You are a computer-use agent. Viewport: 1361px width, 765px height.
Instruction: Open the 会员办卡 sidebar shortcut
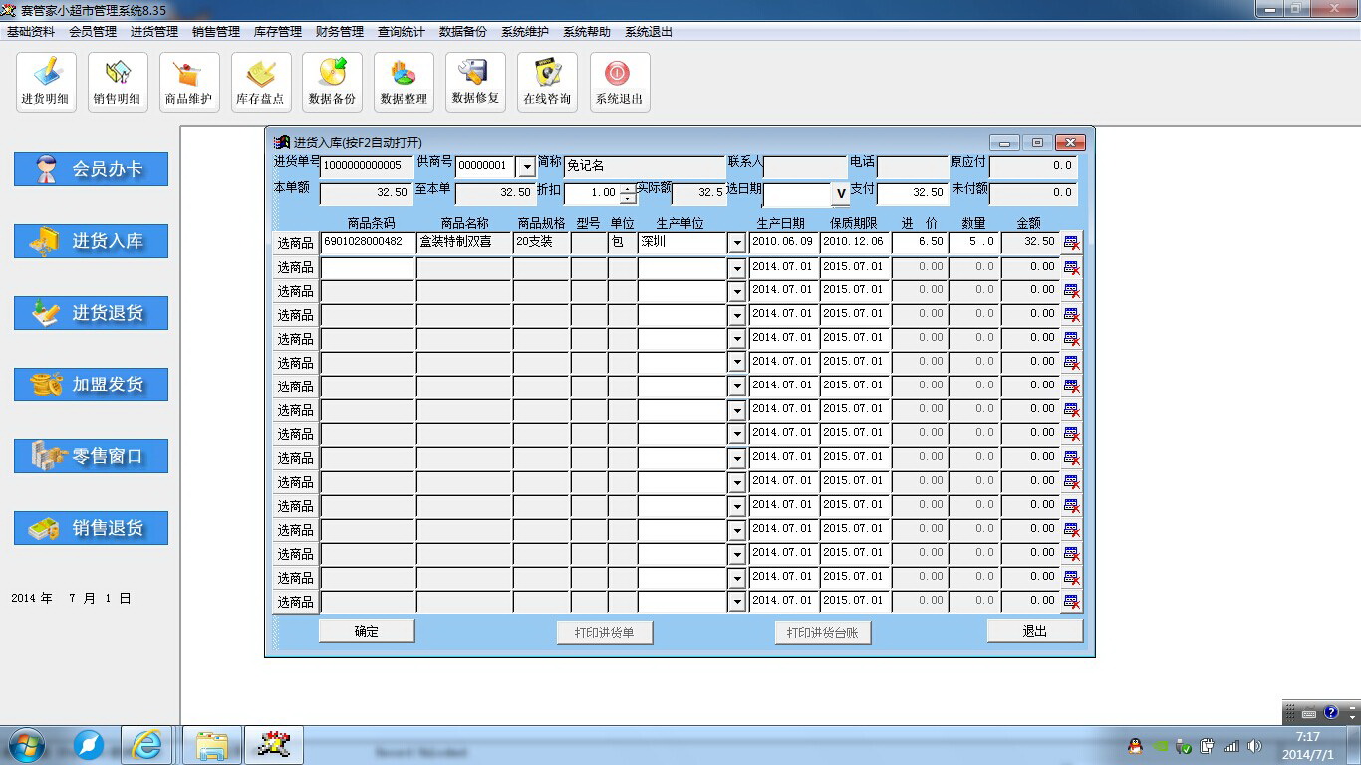coord(91,169)
